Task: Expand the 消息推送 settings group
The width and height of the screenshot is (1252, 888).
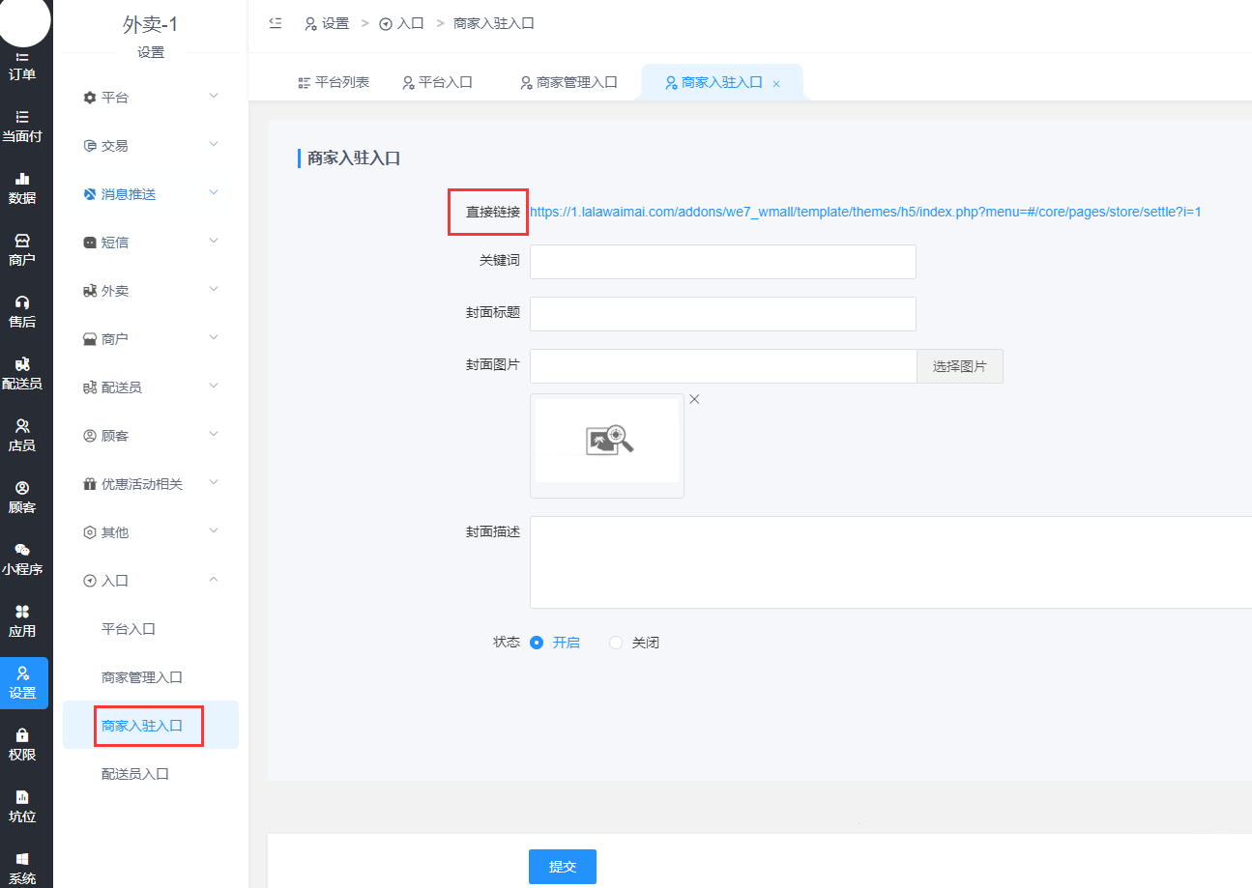Action: (151, 193)
